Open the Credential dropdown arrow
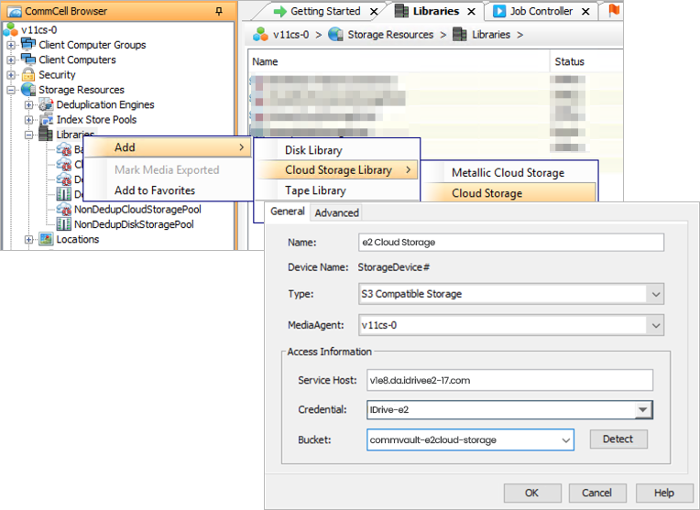700x510 pixels. [x=643, y=409]
